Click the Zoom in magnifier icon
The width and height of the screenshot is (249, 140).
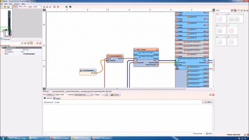pyautogui.click(x=44, y=7)
